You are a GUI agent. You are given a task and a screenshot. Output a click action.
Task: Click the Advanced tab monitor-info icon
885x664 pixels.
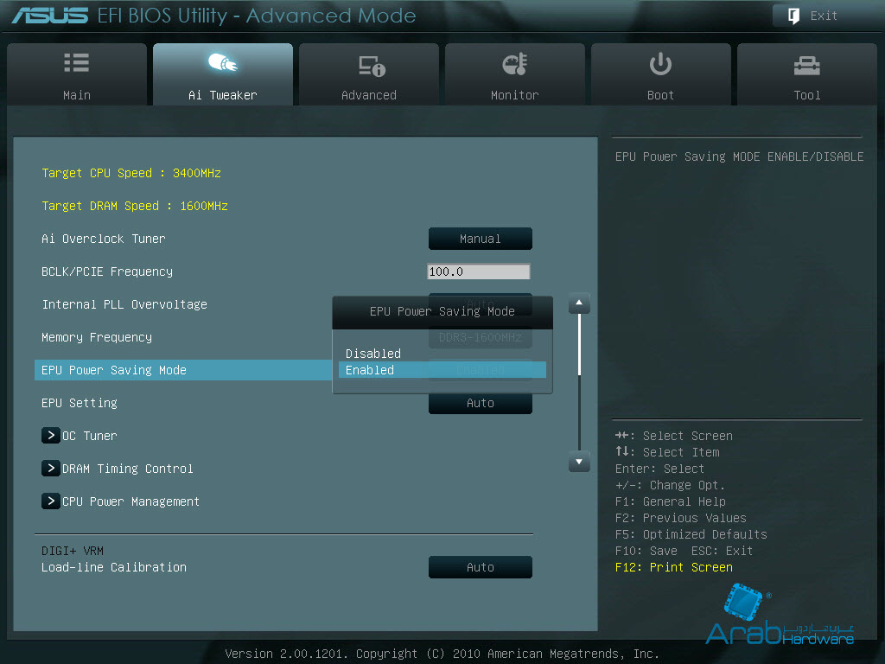(372, 66)
